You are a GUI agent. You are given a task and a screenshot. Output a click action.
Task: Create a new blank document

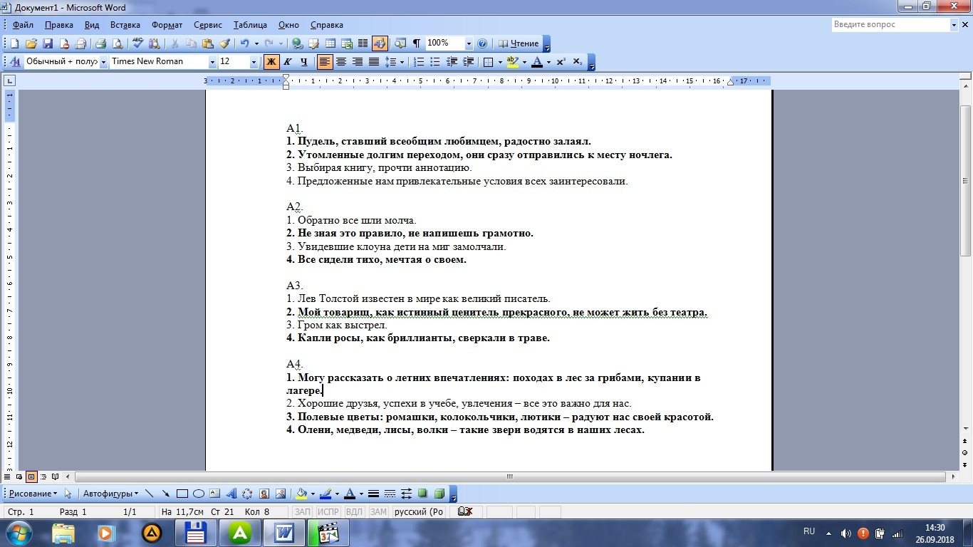click(x=14, y=43)
